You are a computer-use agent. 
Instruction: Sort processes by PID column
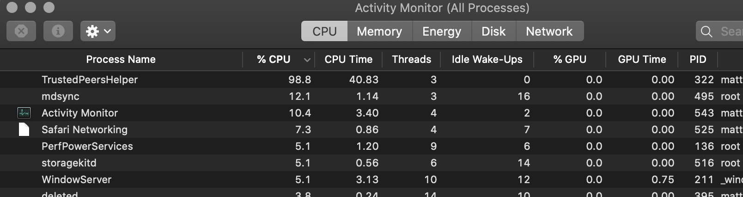click(x=698, y=60)
